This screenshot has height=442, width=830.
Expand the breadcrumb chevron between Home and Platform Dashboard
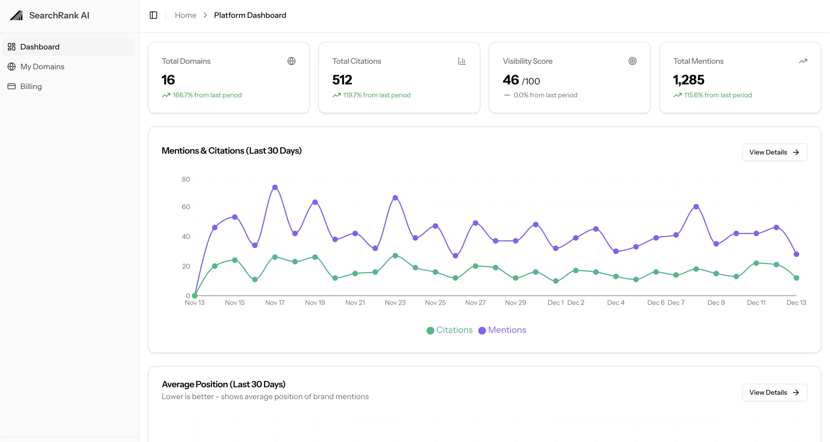click(205, 15)
